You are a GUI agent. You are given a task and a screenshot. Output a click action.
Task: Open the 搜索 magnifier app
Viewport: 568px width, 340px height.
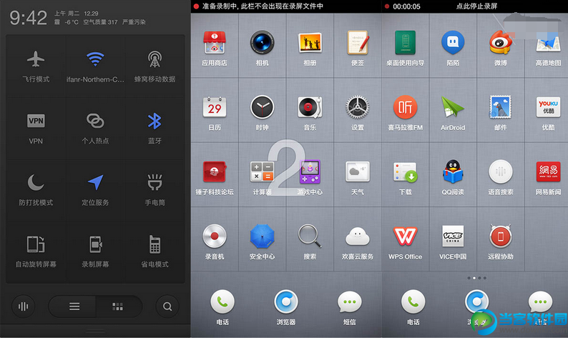[310, 236]
